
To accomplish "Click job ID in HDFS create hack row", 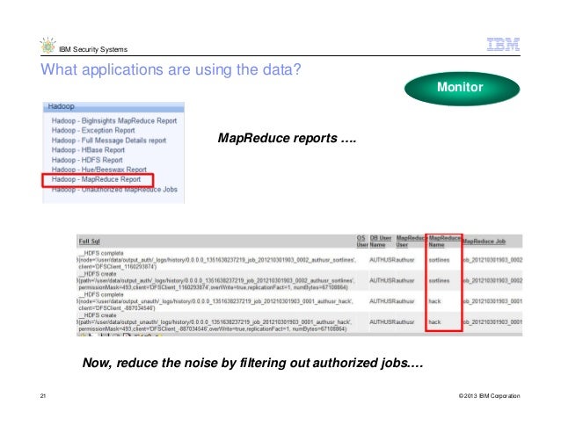I will click(x=492, y=321).
